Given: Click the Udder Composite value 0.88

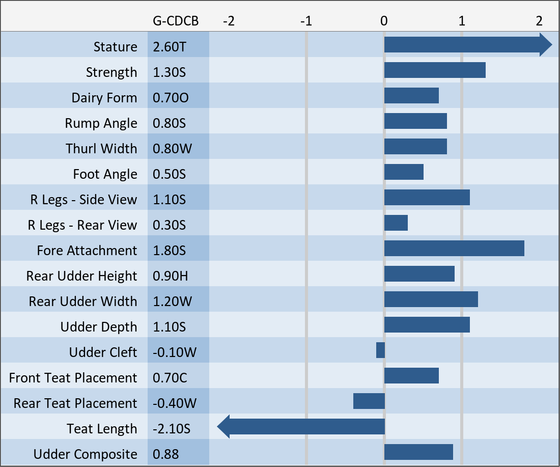Looking at the screenshot, I should point(166,454).
